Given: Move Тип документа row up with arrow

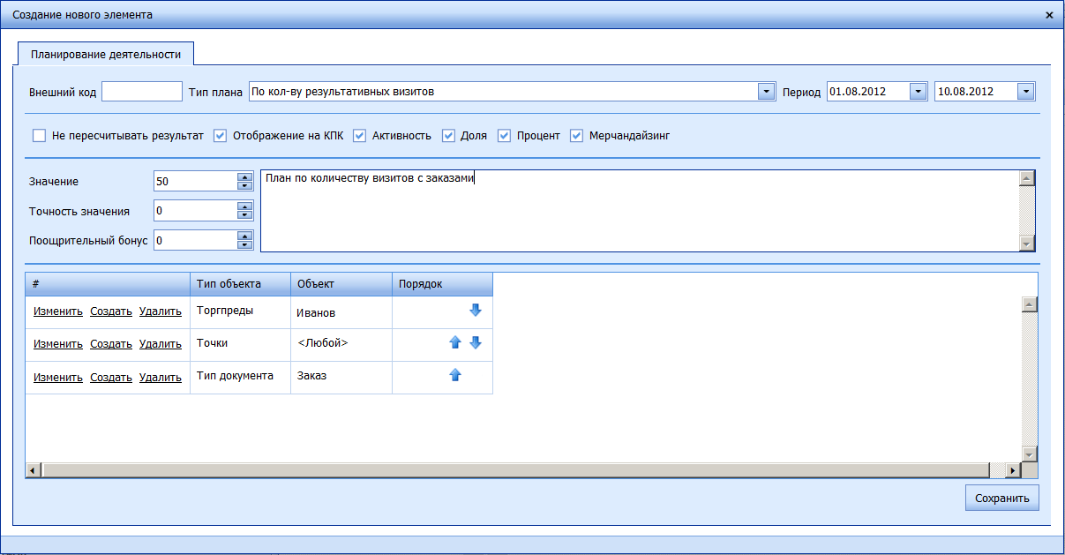Looking at the screenshot, I should (455, 375).
